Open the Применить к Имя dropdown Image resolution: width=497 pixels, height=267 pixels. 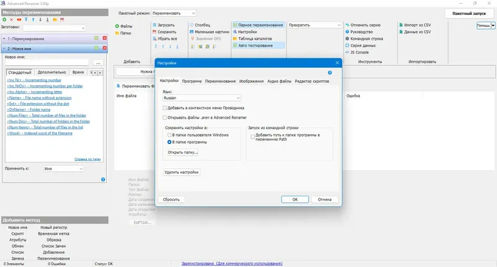click(x=63, y=169)
